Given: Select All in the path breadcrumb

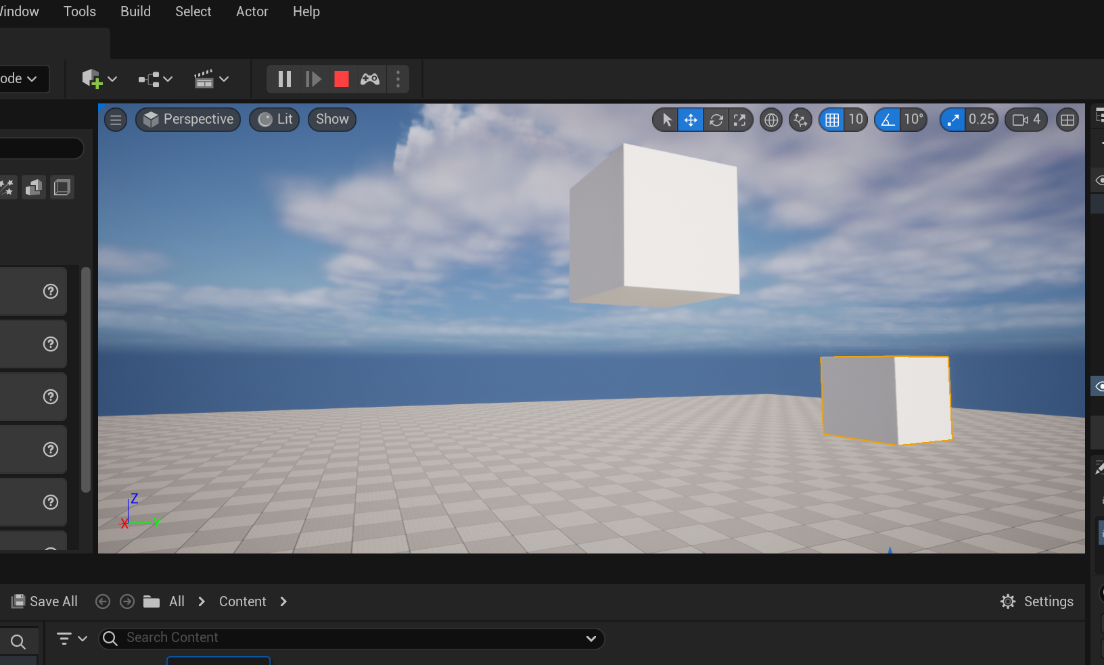Looking at the screenshot, I should [177, 601].
